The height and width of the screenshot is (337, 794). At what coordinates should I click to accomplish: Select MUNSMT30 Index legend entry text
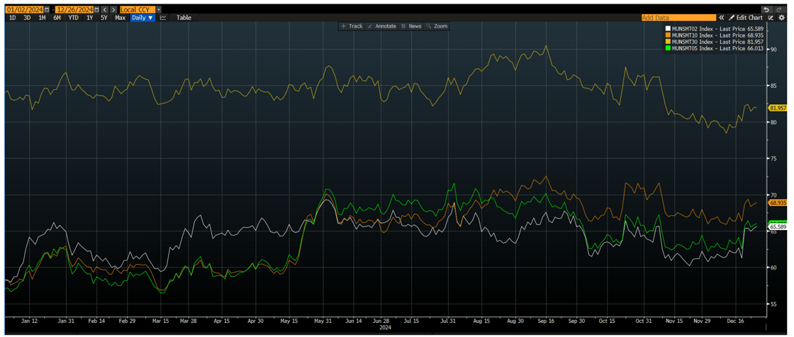[717, 42]
